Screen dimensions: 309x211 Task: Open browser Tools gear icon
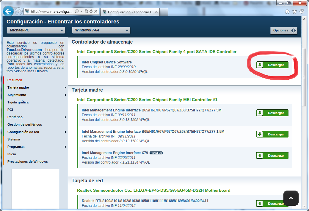click(x=302, y=11)
